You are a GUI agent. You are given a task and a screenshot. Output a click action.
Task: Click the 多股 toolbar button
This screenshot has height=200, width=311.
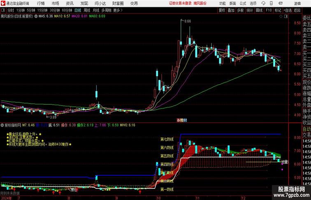tap(240, 10)
